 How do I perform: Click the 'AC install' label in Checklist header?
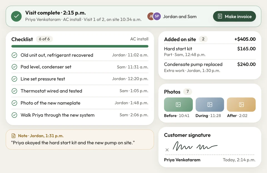(x=139, y=39)
